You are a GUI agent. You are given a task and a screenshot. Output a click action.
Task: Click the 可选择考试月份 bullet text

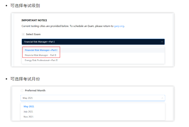(25, 79)
